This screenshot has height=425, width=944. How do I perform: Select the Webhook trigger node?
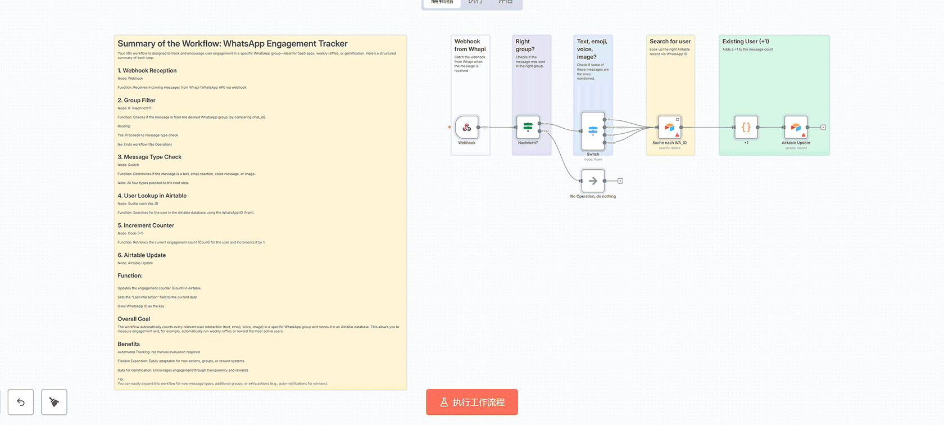(x=466, y=128)
